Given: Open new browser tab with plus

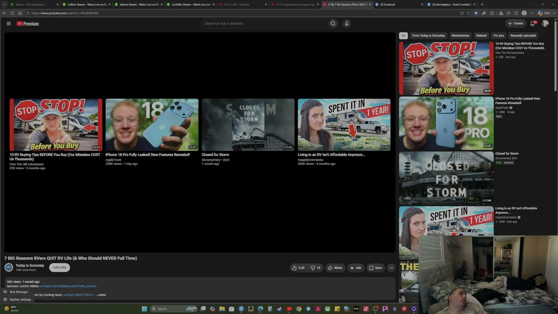Looking at the screenshot, I should pyautogui.click(x=482, y=4).
